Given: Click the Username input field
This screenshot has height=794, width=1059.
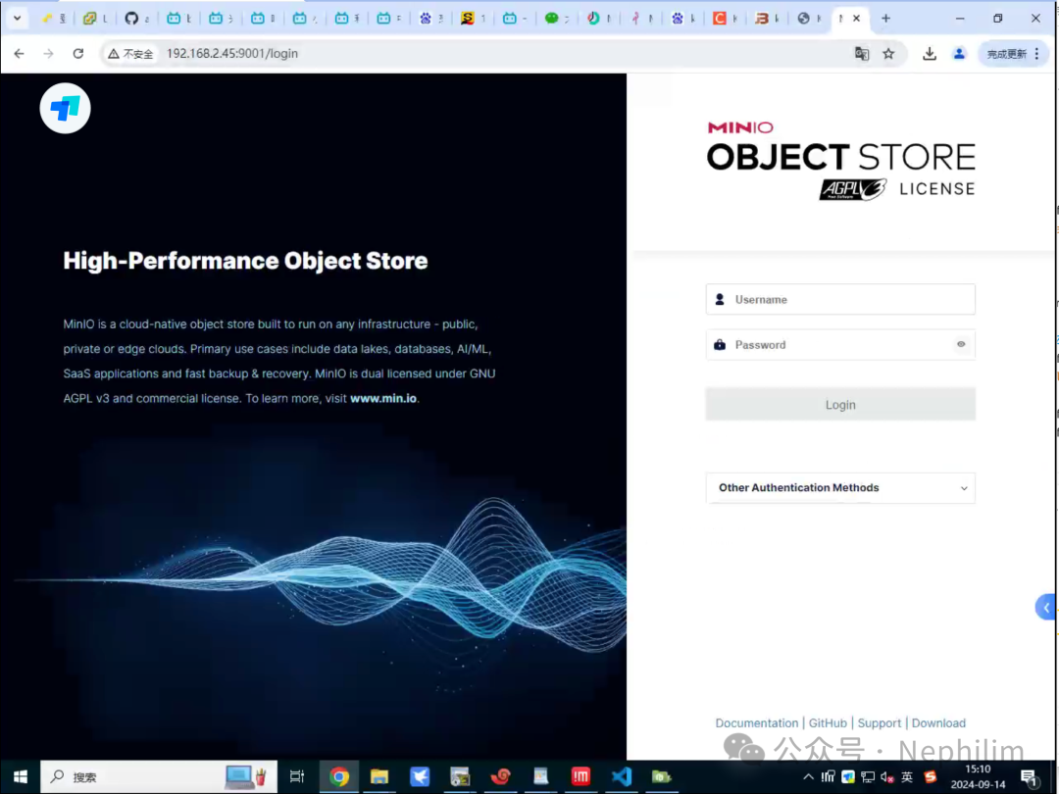Looking at the screenshot, I should pos(840,299).
